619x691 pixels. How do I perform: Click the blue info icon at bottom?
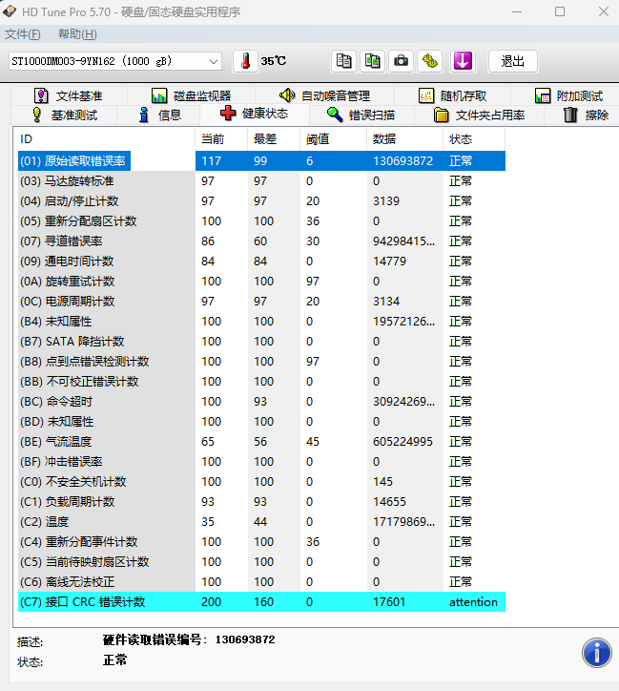click(596, 653)
